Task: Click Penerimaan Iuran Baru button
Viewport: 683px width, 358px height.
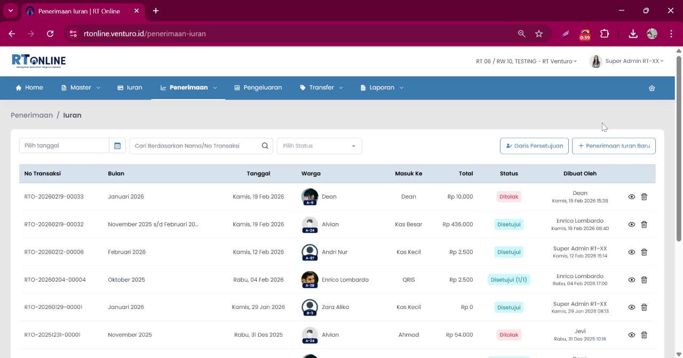Action: [x=614, y=146]
